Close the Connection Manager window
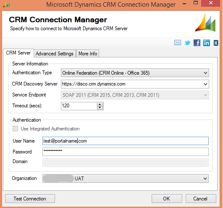Viewport: 223px width, 208px height. tap(211, 3)
